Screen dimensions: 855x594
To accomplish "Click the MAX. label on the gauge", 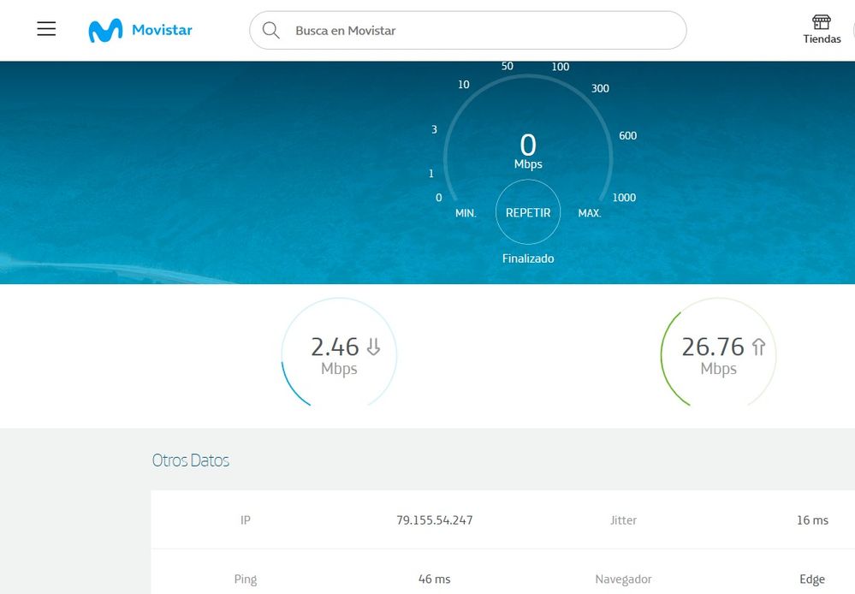I will (590, 213).
